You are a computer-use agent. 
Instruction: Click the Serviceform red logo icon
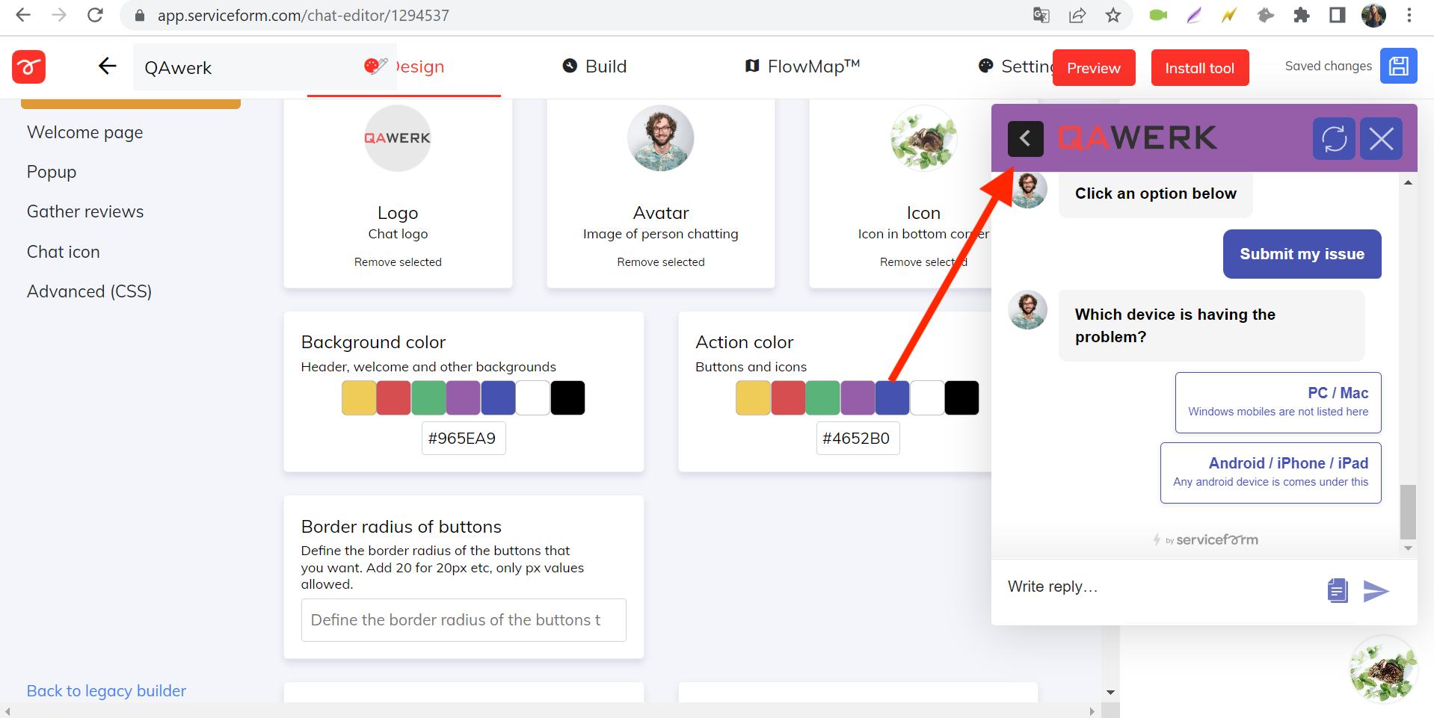coord(28,67)
